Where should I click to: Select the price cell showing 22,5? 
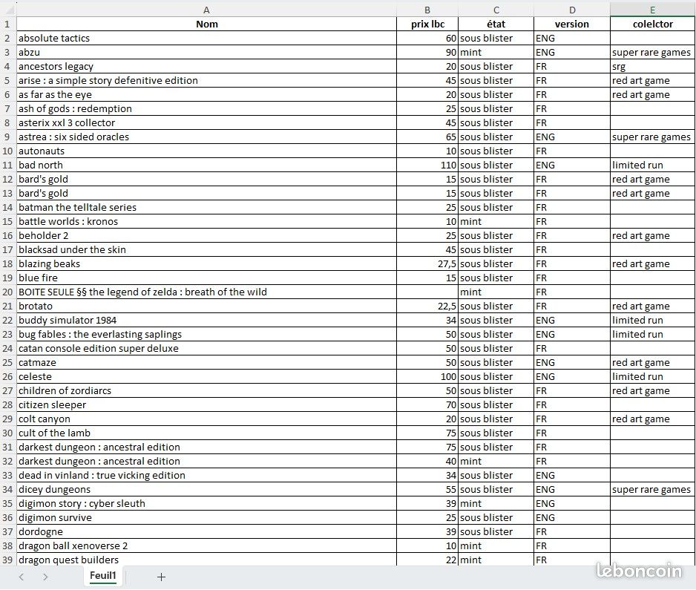point(427,307)
